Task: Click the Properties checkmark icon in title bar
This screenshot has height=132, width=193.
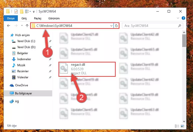Action: [16, 12]
